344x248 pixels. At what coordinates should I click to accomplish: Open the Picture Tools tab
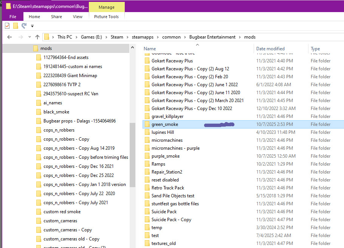click(106, 17)
